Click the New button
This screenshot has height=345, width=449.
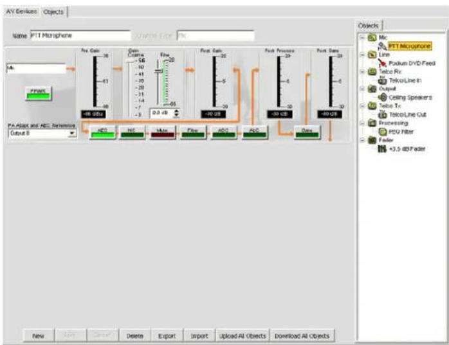pos(39,336)
